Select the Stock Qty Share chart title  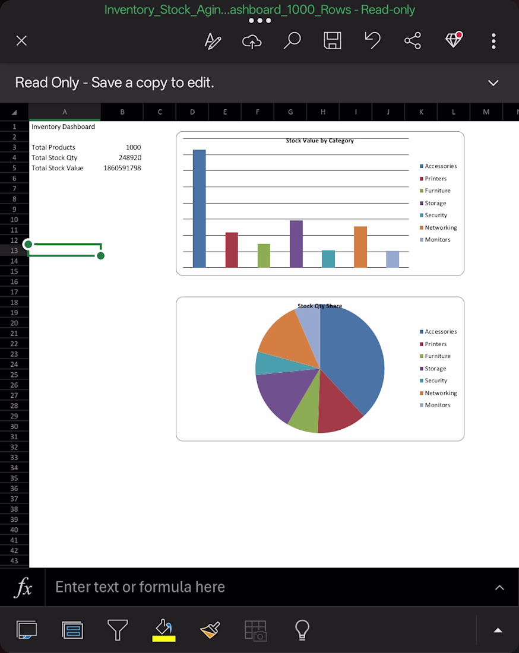pos(320,306)
